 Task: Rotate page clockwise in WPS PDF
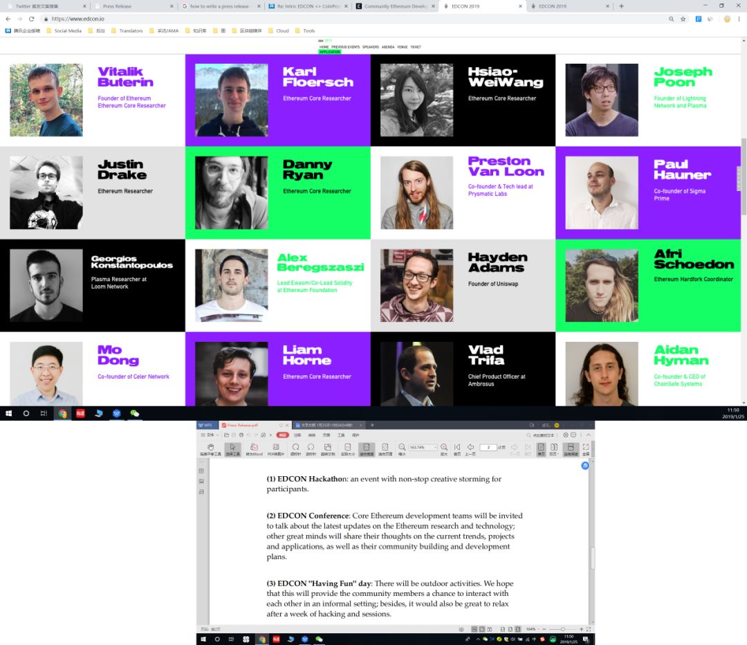pyautogui.click(x=295, y=449)
